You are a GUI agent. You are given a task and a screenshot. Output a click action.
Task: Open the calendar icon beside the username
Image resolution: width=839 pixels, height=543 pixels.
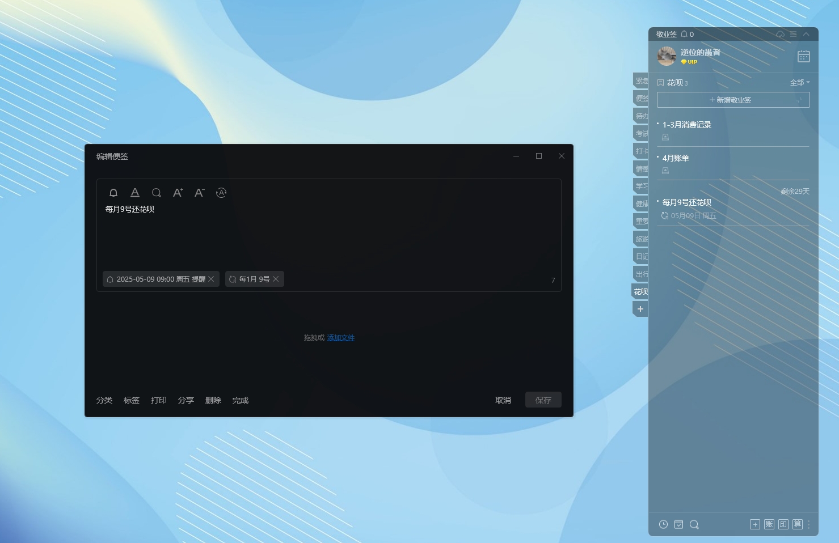(803, 56)
